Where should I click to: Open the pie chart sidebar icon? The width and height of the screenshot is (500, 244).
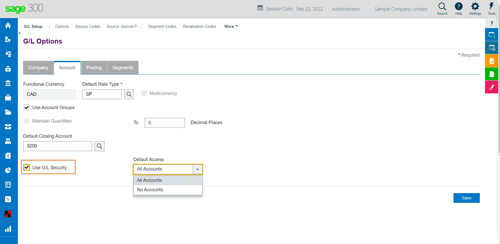(x=8, y=170)
